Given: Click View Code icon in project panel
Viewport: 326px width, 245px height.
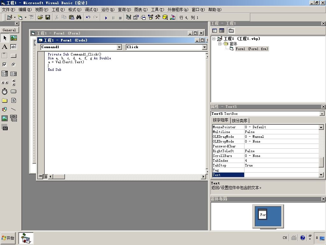Looking at the screenshot, I should (x=215, y=31).
